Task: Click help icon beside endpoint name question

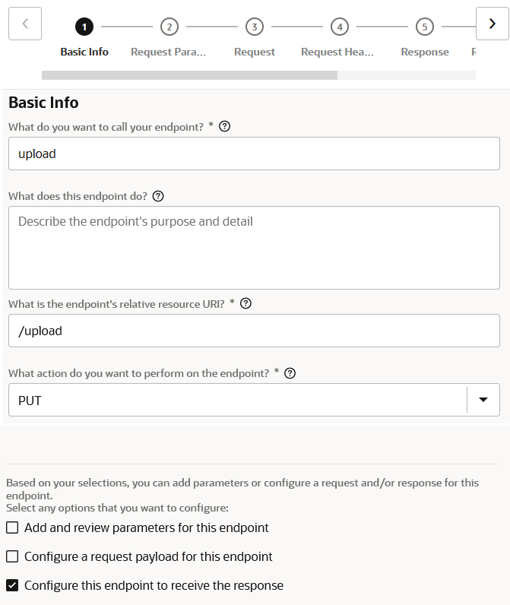Action: click(224, 127)
